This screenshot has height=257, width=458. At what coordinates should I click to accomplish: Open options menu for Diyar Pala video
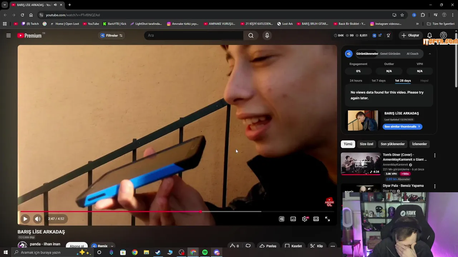click(x=435, y=186)
